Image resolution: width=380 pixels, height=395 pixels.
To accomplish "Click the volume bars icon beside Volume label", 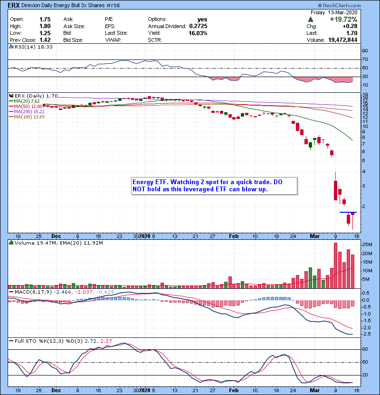I will pyautogui.click(x=11, y=243).
